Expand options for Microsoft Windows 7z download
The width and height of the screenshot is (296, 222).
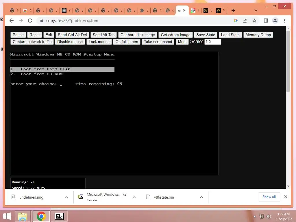[134, 197]
